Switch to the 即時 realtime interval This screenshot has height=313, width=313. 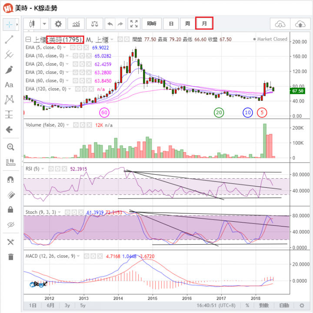(152, 24)
